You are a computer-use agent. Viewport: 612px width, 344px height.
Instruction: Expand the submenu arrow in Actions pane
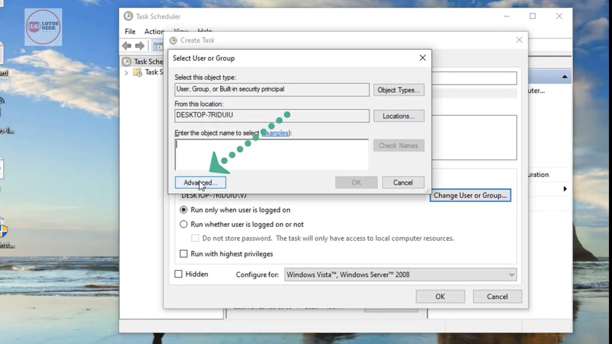565,189
